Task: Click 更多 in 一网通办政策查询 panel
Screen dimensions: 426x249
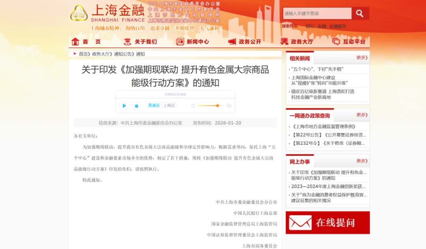Action: click(x=362, y=115)
